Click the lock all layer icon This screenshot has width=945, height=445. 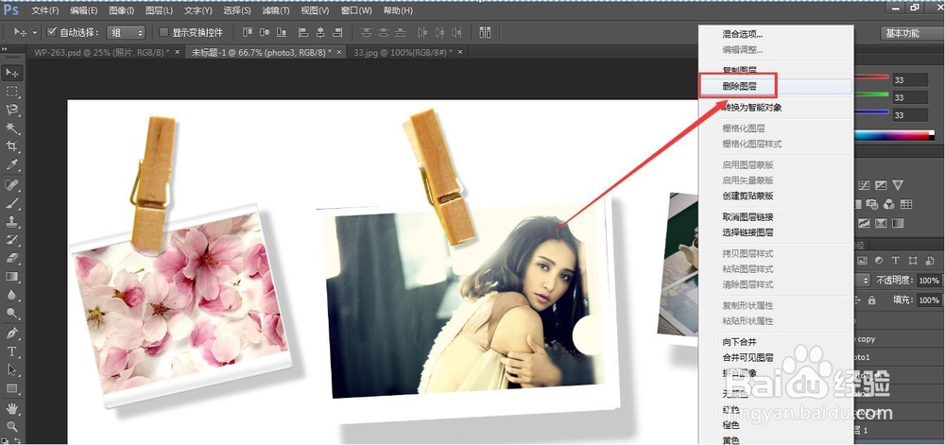click(871, 300)
